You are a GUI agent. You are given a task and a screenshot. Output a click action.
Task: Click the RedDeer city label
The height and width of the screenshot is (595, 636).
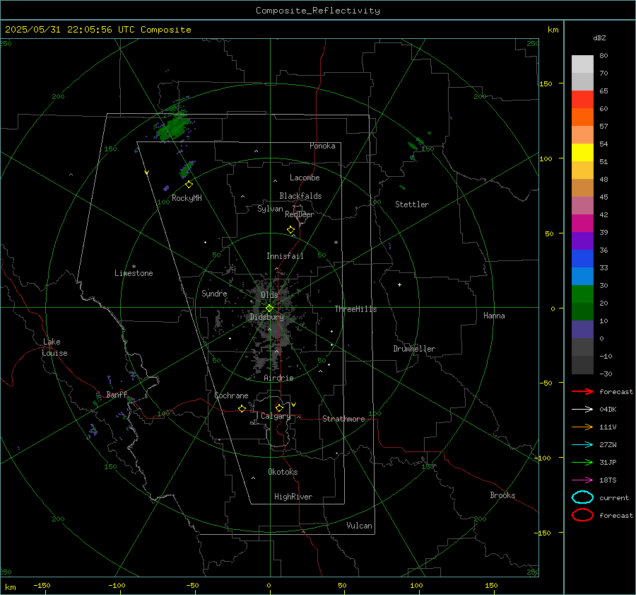[x=300, y=214]
